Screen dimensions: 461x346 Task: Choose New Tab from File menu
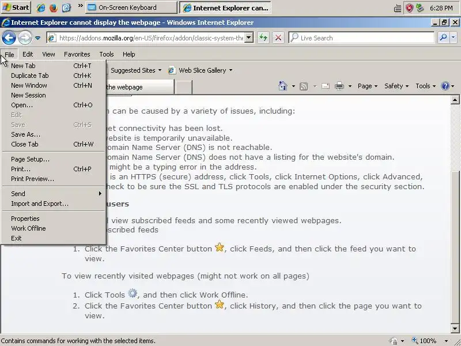[53, 66]
